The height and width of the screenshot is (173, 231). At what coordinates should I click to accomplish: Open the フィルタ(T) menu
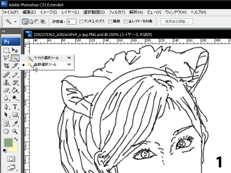(x=117, y=12)
